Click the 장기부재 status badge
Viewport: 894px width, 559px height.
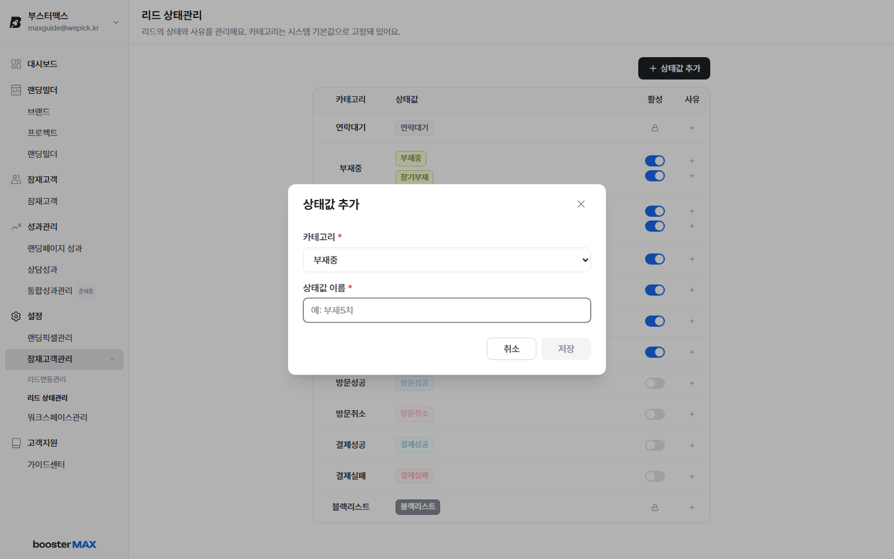[414, 177]
